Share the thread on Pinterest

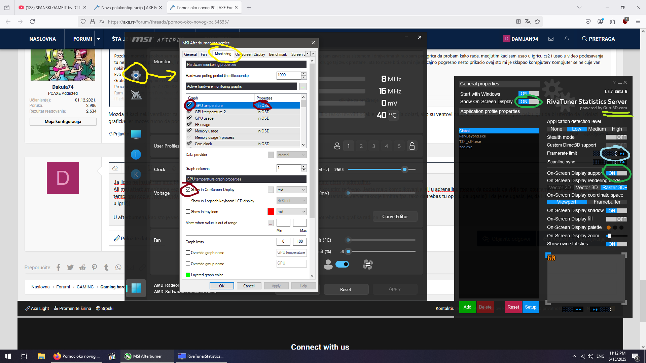(94, 268)
